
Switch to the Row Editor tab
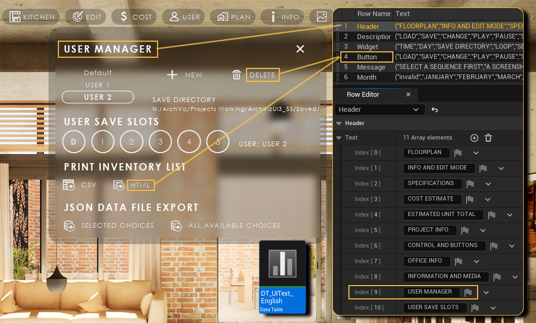(x=363, y=95)
